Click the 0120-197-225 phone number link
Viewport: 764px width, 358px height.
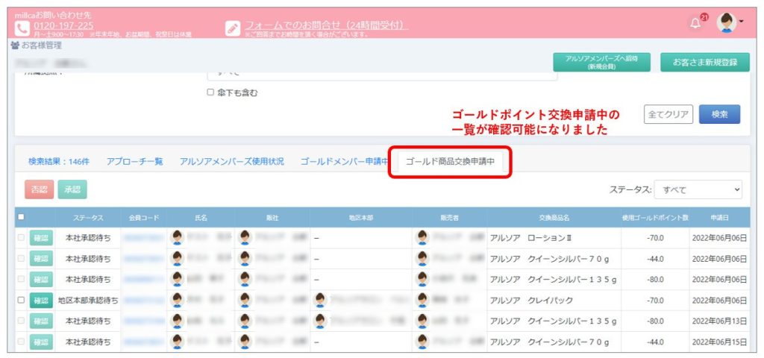point(63,25)
